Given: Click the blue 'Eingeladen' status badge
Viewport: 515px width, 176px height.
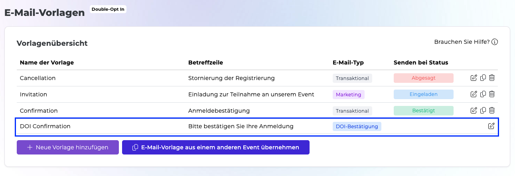Looking at the screenshot, I should [x=424, y=94].
